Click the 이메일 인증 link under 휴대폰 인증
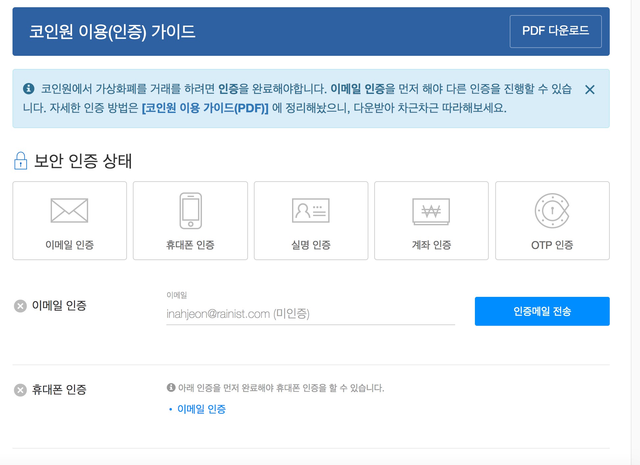Viewport: 640px width, 465px height. [202, 409]
